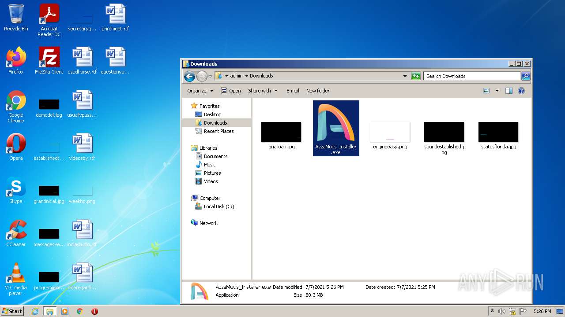Open Documents library
This screenshot has width=565, height=317.
point(211,156)
